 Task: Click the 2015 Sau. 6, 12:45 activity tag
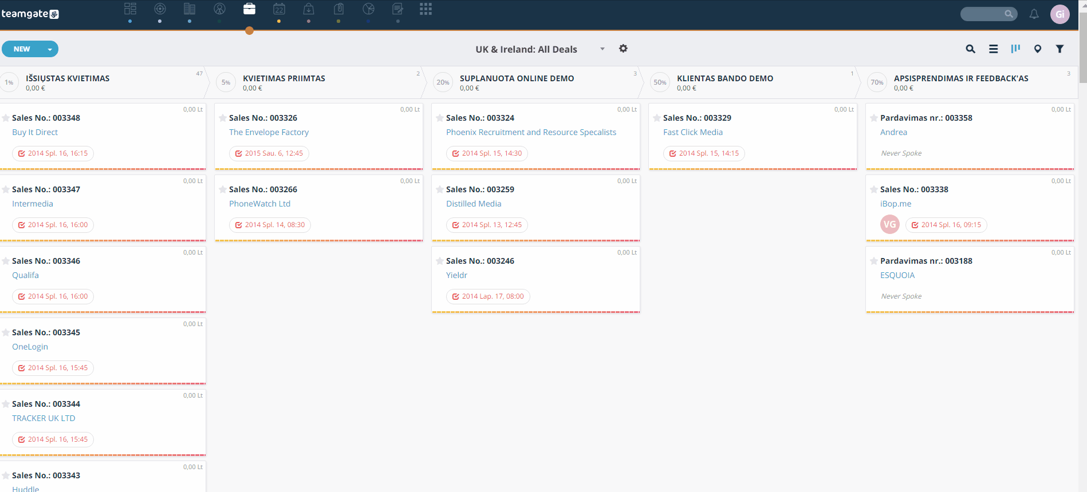(x=269, y=153)
